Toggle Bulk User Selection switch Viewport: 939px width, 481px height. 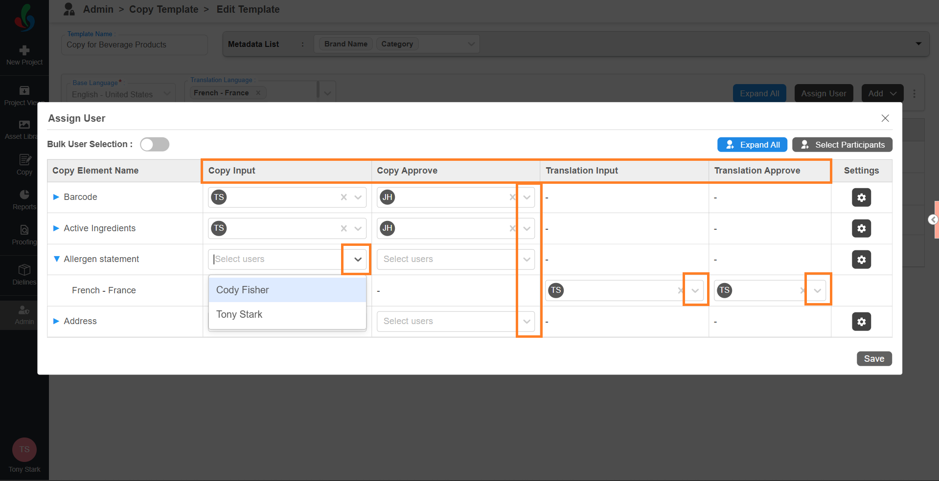[x=155, y=144]
